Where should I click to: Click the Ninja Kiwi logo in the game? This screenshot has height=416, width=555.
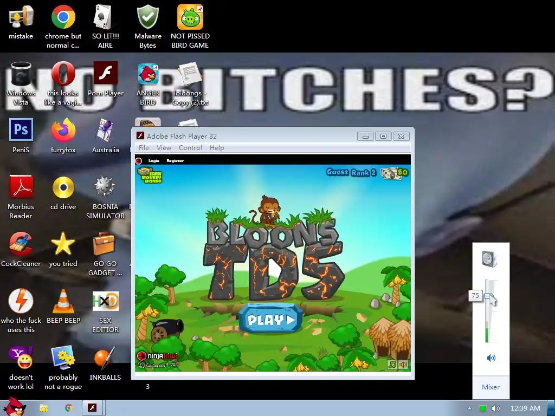point(157,356)
